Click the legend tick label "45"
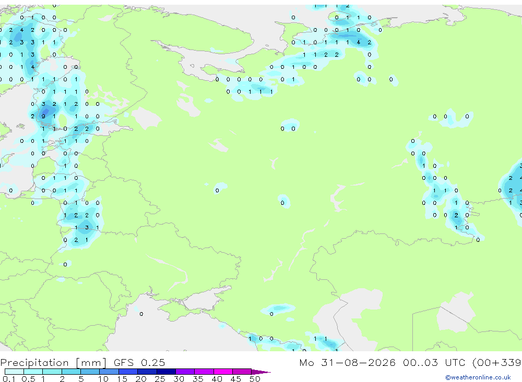The width and height of the screenshot is (522, 382). click(x=236, y=379)
